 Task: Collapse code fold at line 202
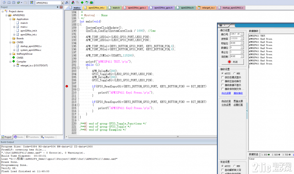click(78, 68)
